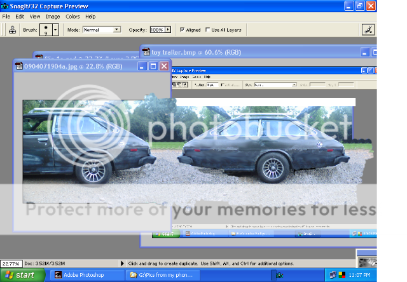Click the colored squares tray icon
Image resolution: width=407 pixels, height=282 pixels.
(342, 275)
